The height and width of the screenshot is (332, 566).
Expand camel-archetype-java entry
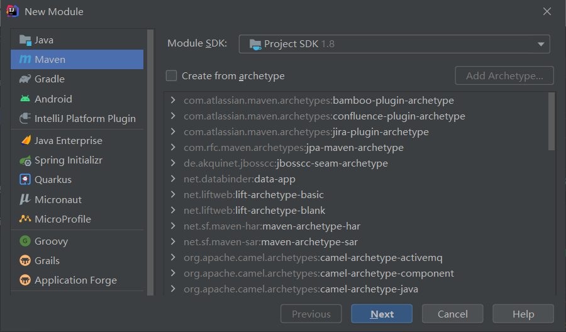pos(173,289)
